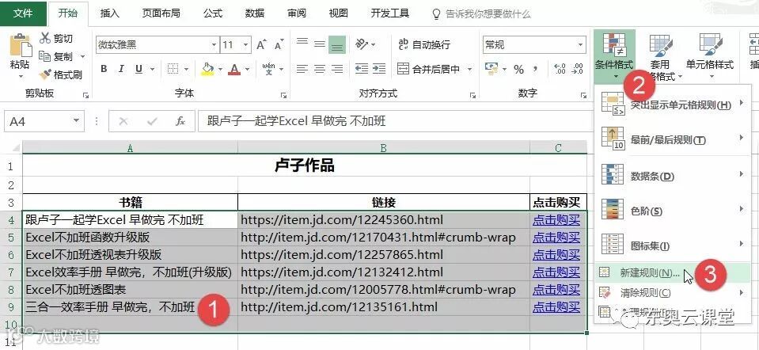Apply red font color with A icon

click(x=235, y=69)
